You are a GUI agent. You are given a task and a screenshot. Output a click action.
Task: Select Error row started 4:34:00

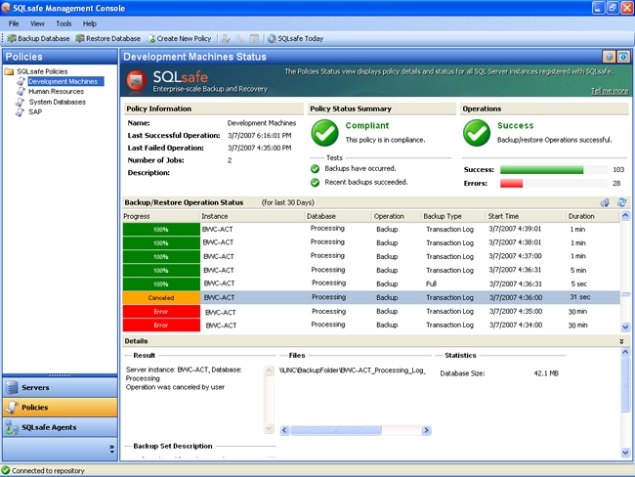pos(371,325)
